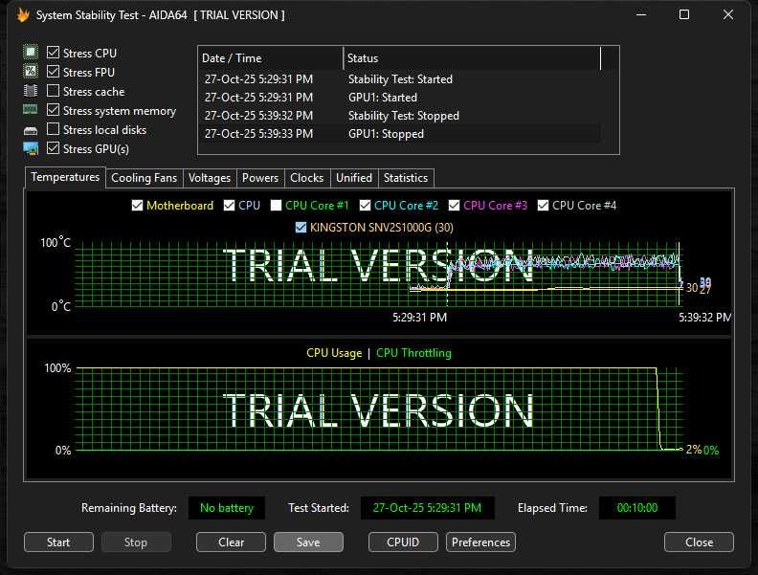
Task: Select the 'Stability Test: Stopped' log row
Action: 399,116
